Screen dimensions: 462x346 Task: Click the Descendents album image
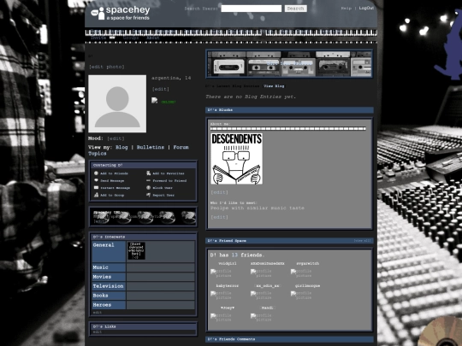coord(237,159)
